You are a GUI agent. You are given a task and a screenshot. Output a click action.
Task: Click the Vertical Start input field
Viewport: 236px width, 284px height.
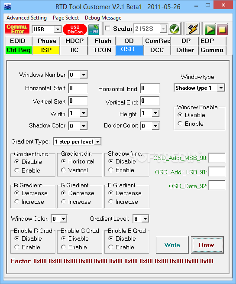78,101
